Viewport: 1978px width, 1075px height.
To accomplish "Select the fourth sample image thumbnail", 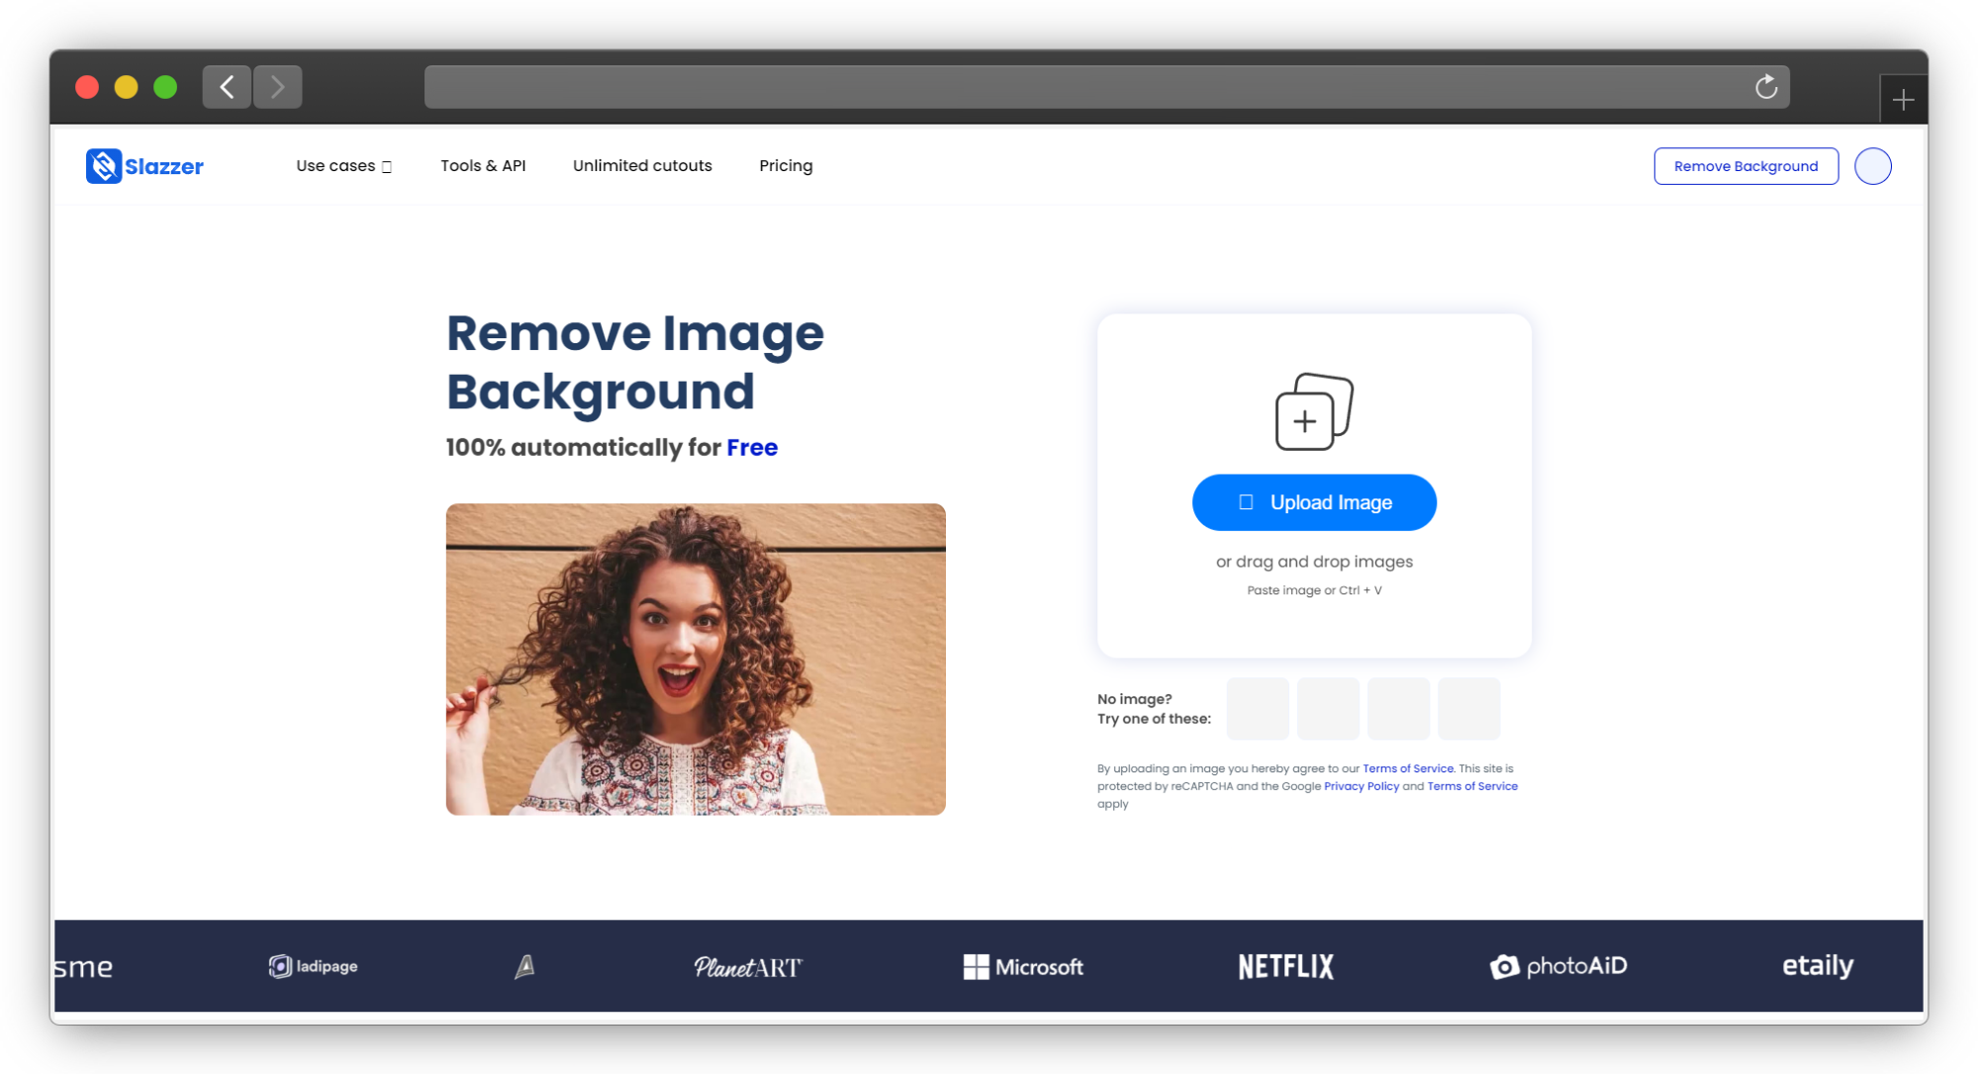I will pos(1468,709).
